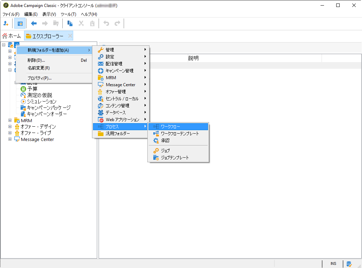This screenshot has width=362, height=268.
Task: Click the people icon beside データベース
Action: click(x=101, y=113)
